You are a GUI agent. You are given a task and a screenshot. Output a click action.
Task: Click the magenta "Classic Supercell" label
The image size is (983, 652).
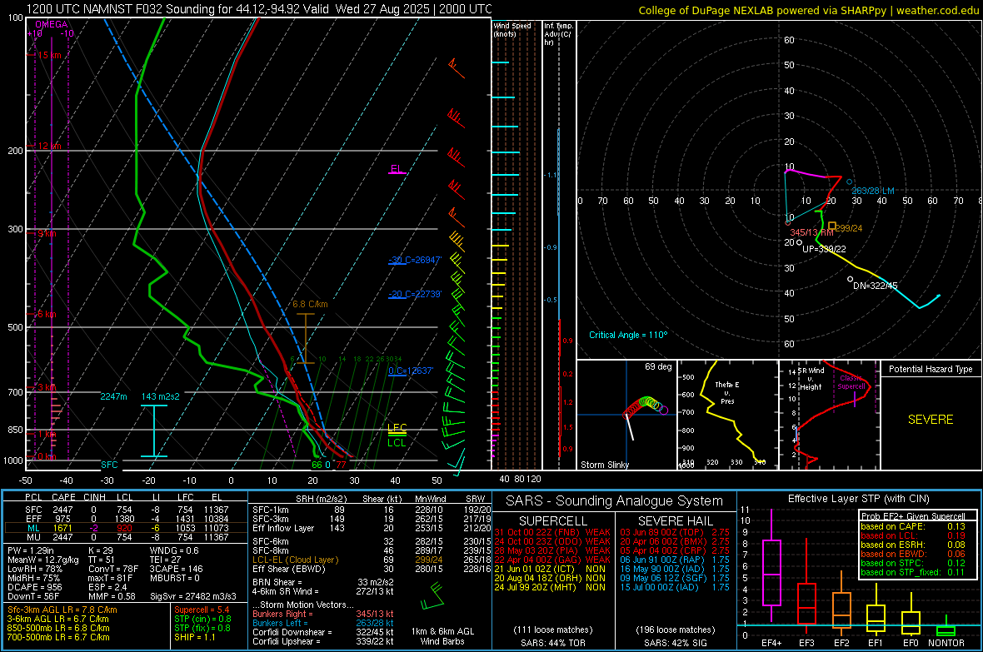point(851,382)
